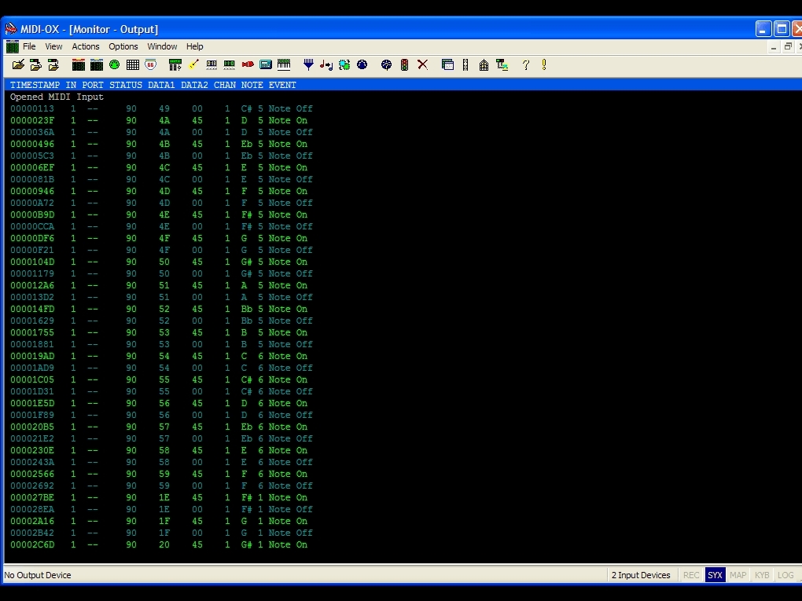The image size is (802, 601).
Task: Click the DATA1 column header
Action: pos(161,85)
